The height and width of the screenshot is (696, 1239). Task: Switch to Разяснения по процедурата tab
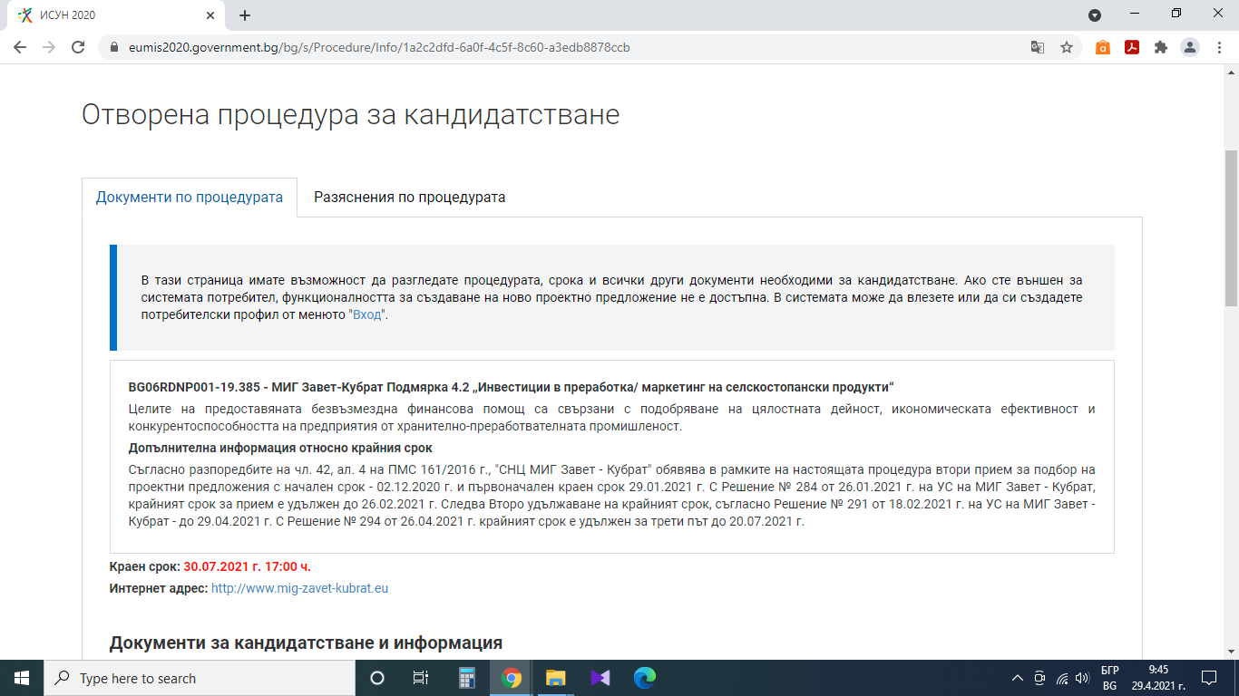[x=410, y=197]
